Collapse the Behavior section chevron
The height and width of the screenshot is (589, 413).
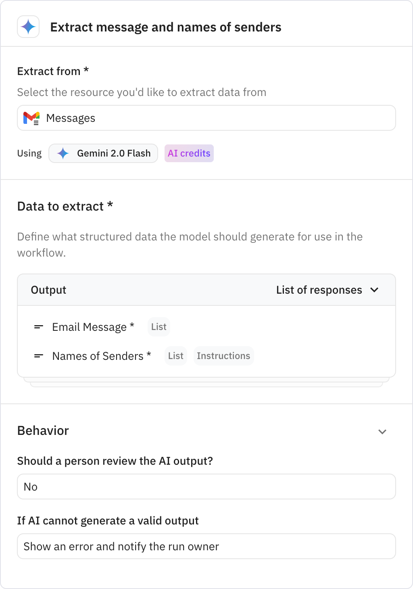tap(382, 432)
